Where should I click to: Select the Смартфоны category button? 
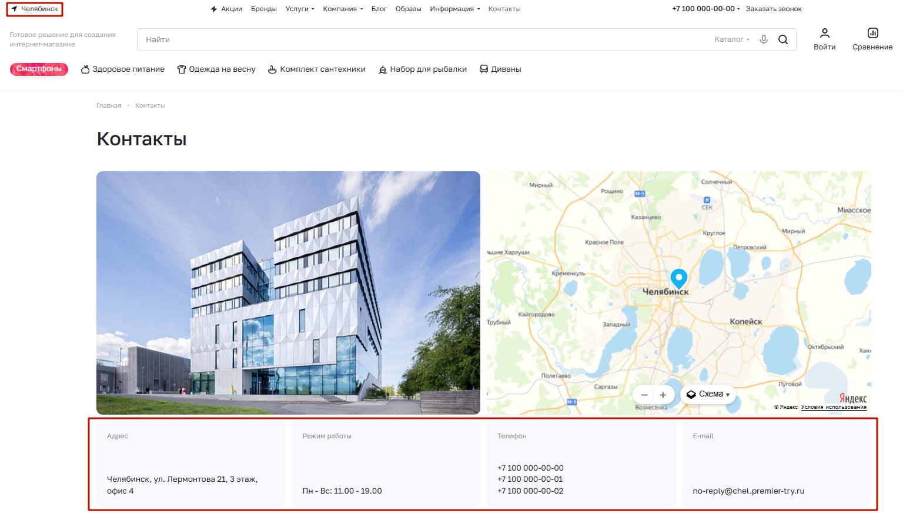(x=39, y=69)
